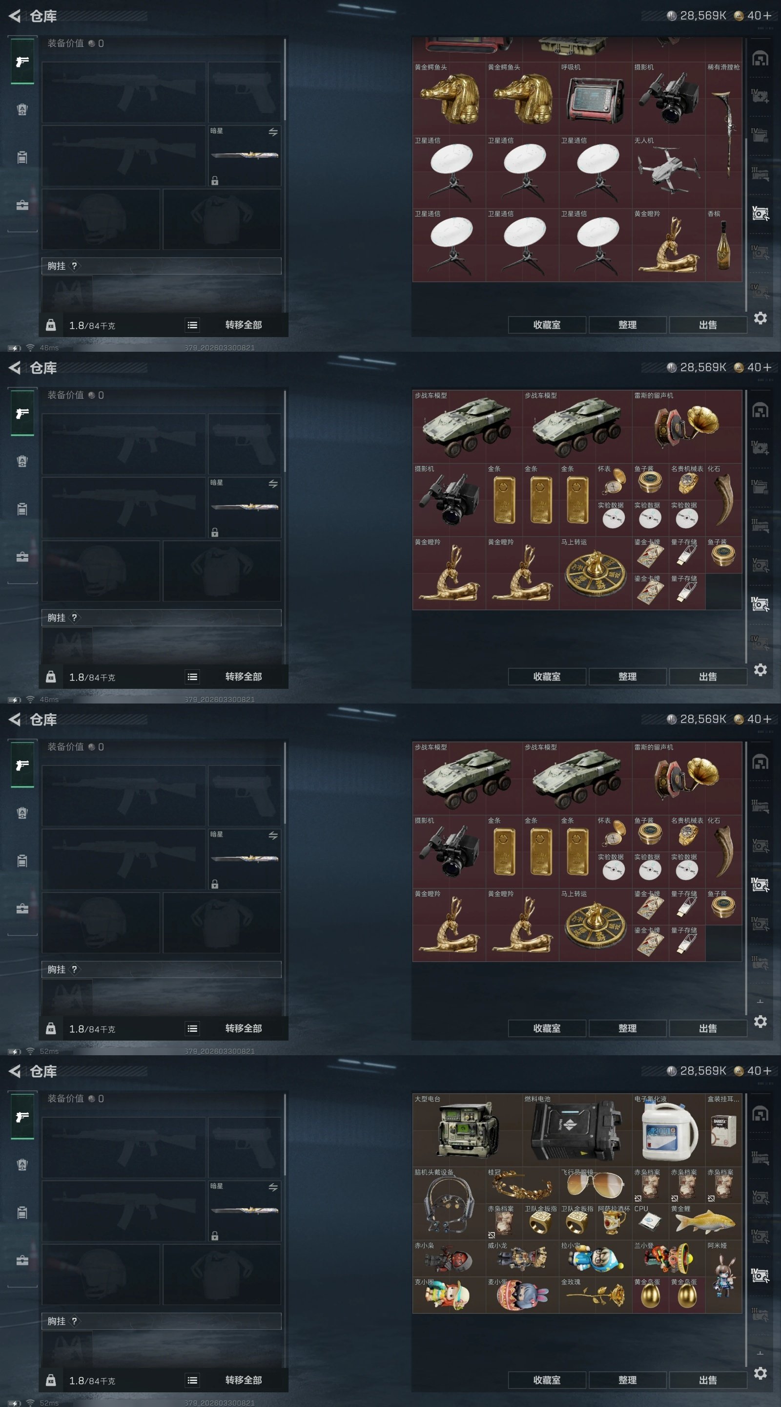Click the 拉小宝 blue figurine item
This screenshot has width=781, height=1407.
coord(596,1258)
